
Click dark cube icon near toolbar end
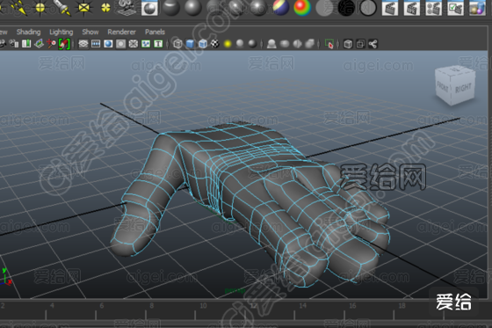(348, 44)
